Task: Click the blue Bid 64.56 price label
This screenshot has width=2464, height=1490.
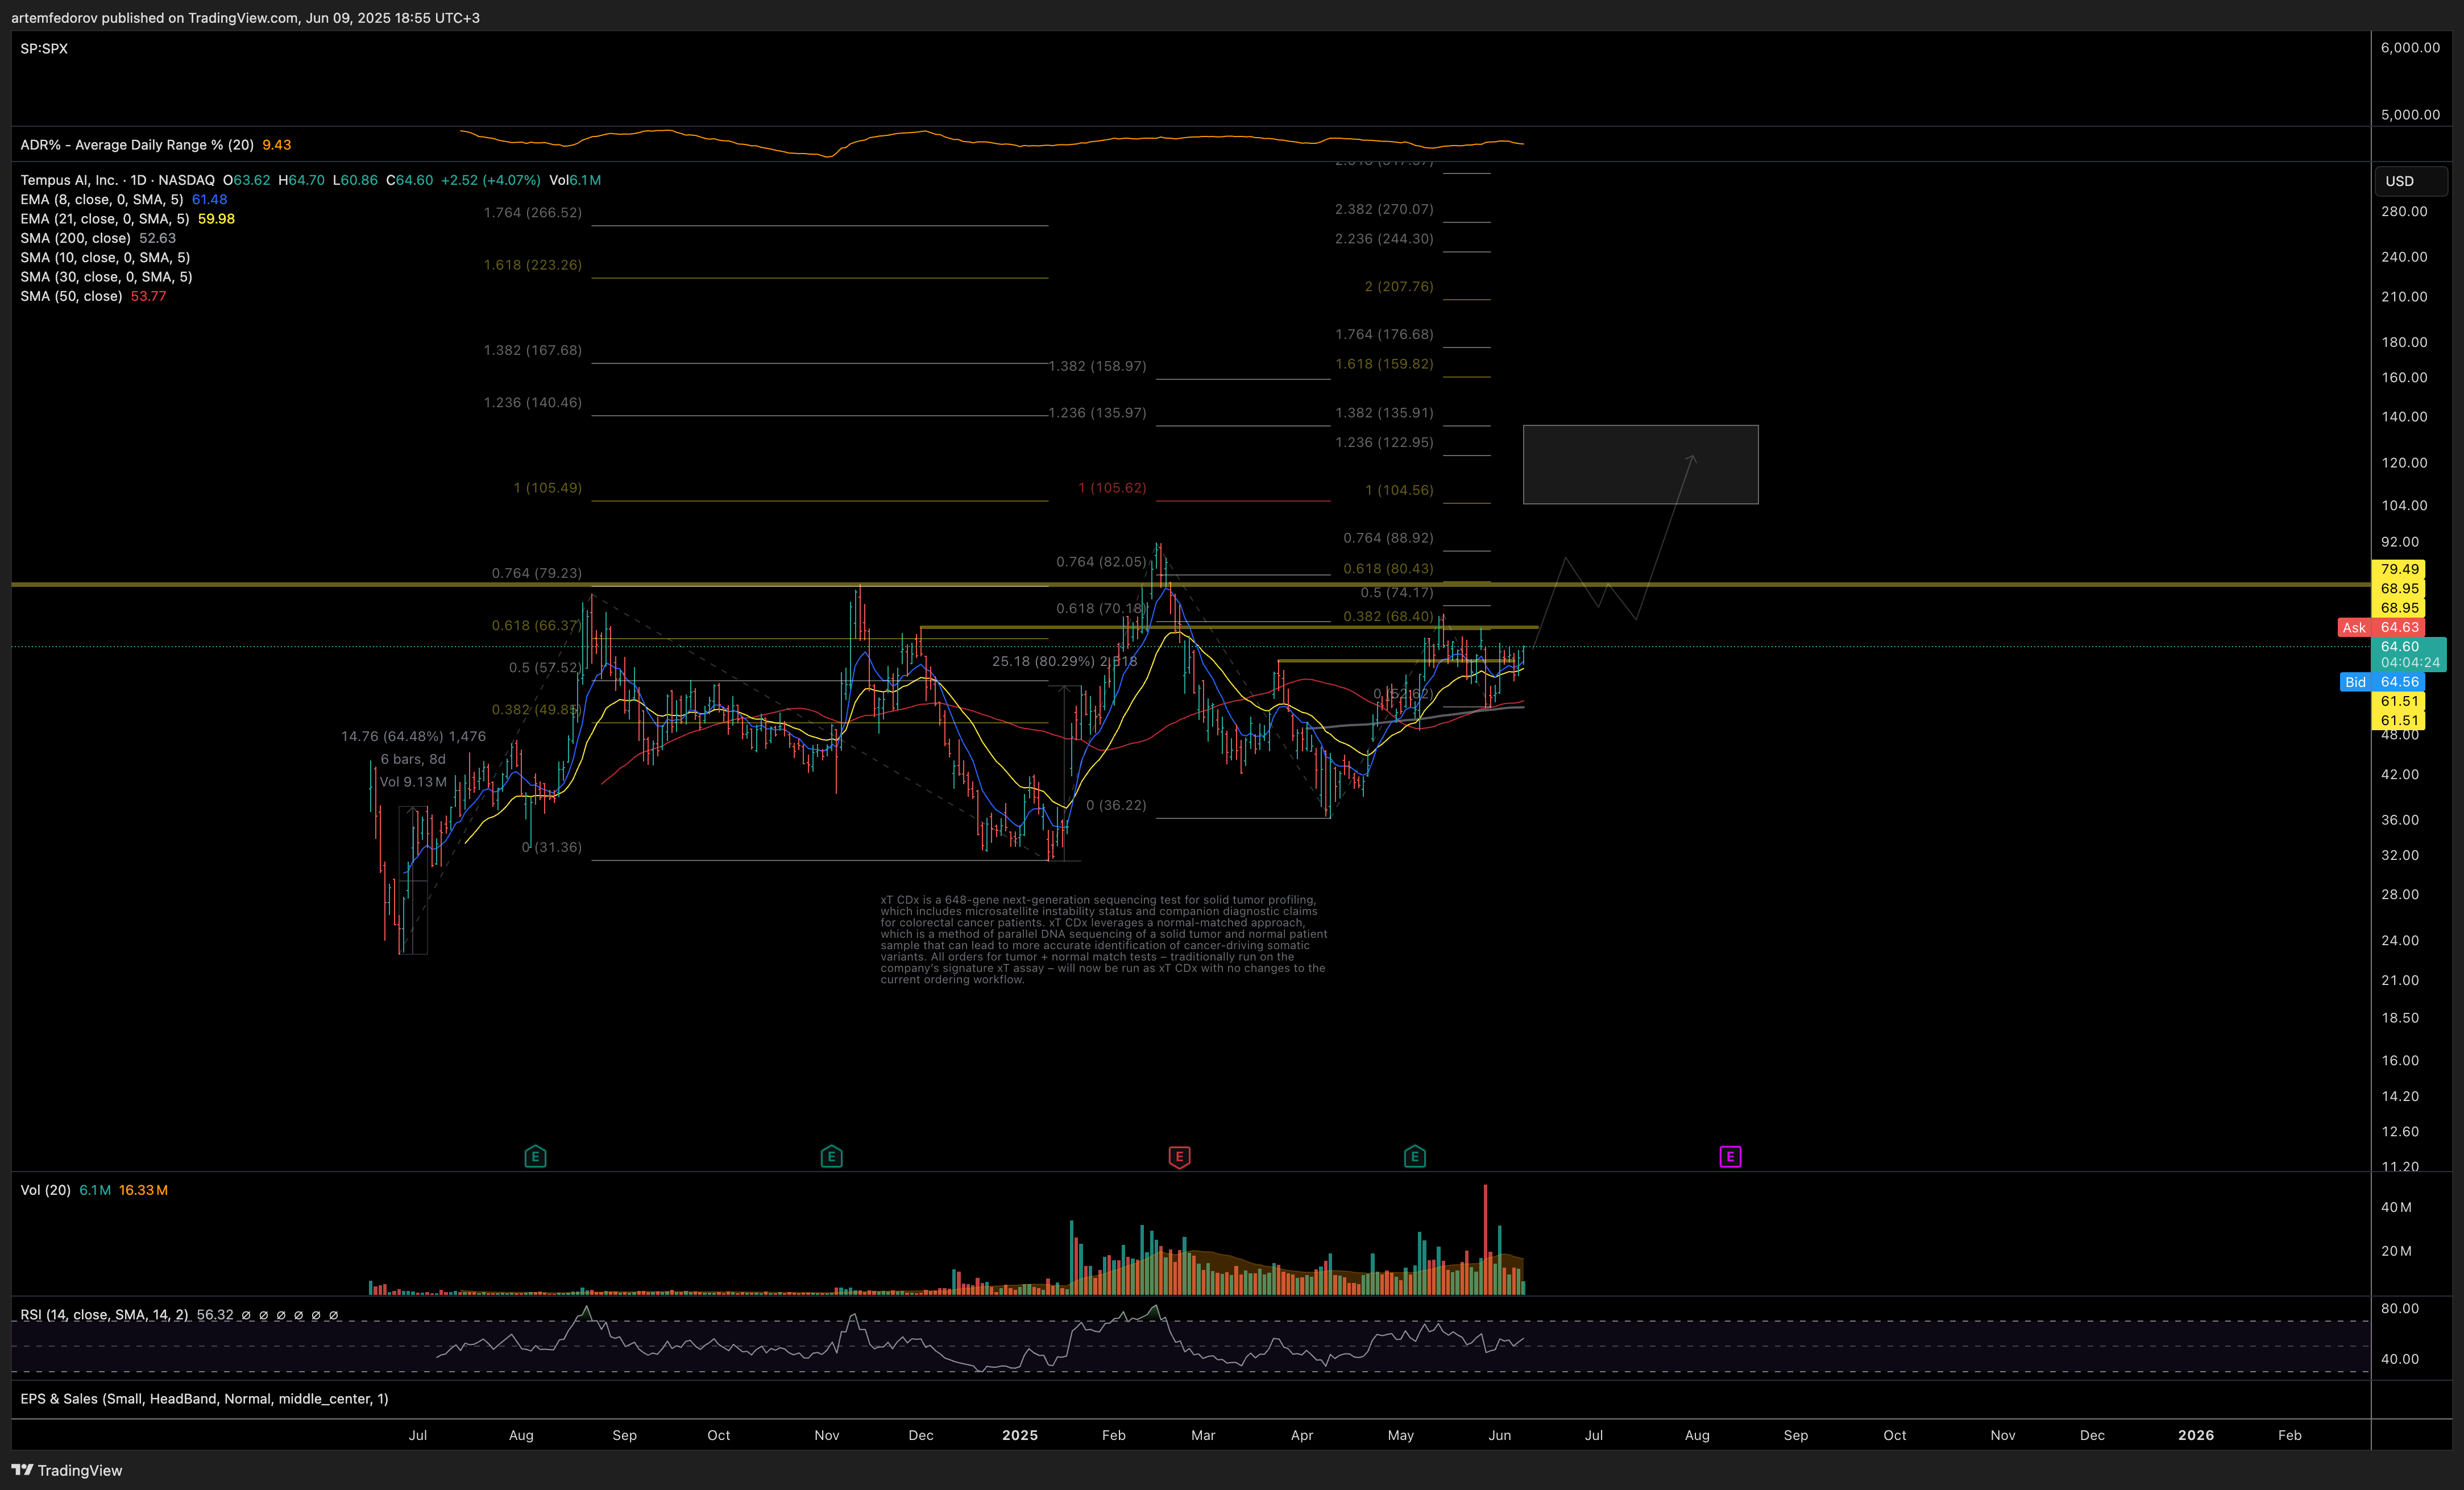Action: coord(2383,682)
